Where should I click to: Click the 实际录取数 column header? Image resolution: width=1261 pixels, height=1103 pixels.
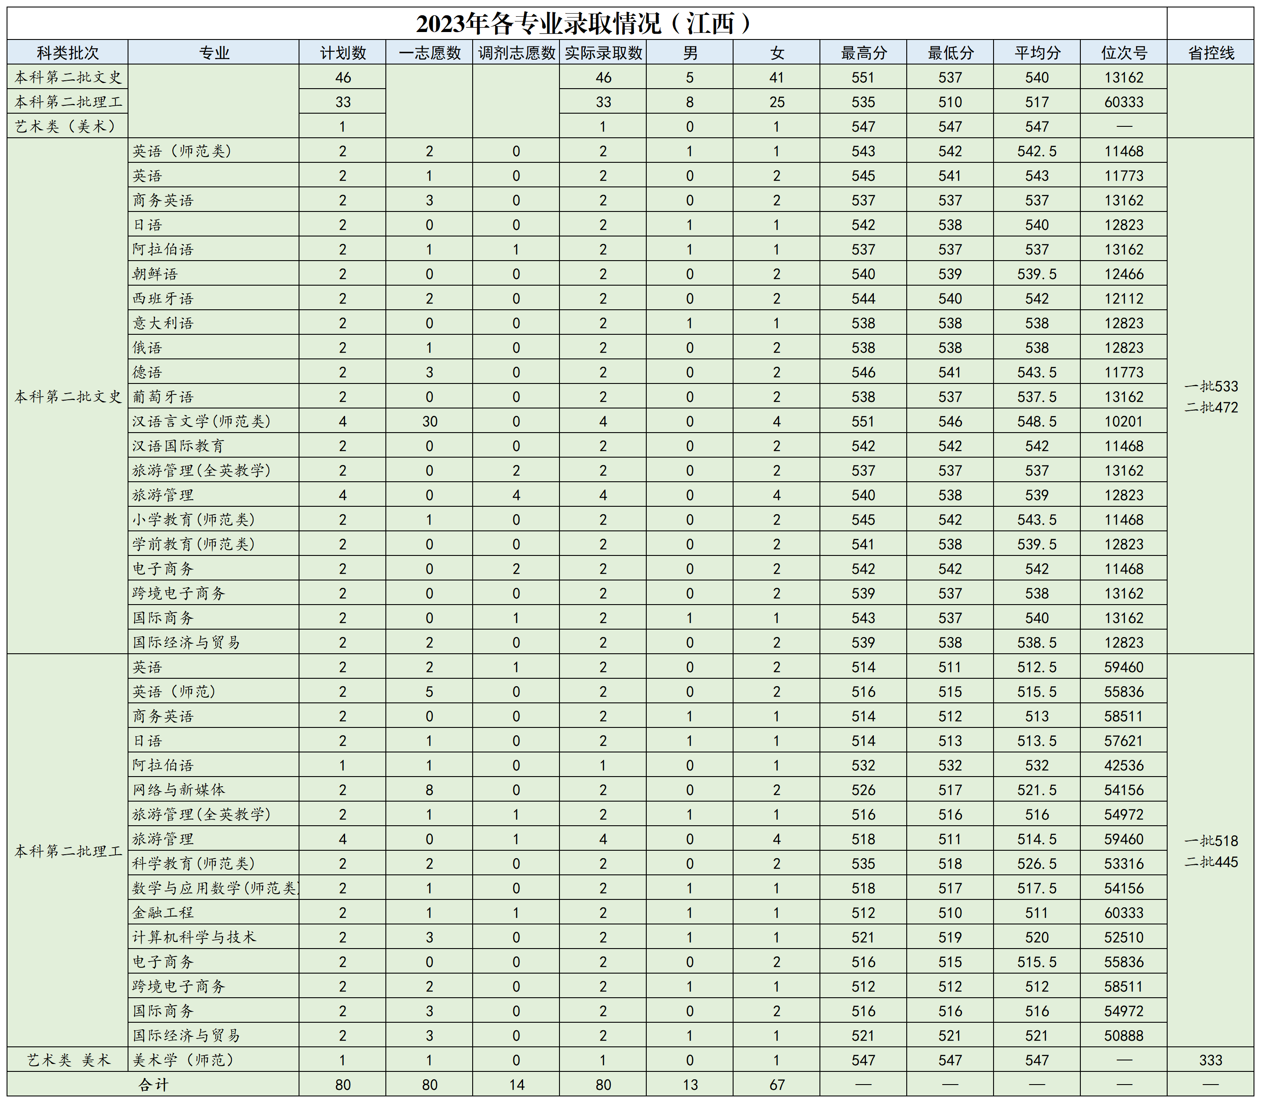point(603,53)
